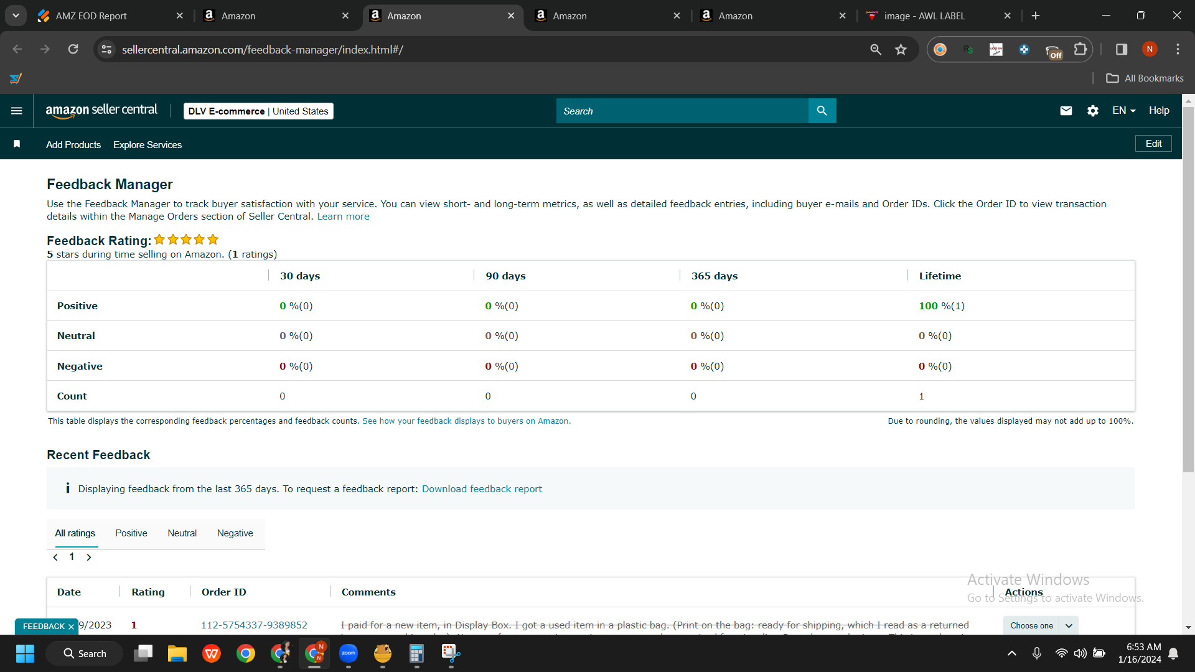This screenshot has width=1195, height=672.
Task: Click the bookmark bar shortcut icon
Action: (x=16, y=78)
